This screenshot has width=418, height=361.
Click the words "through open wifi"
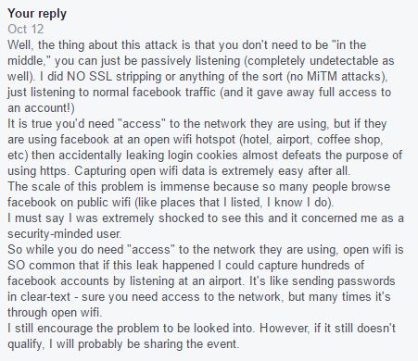[54, 313]
